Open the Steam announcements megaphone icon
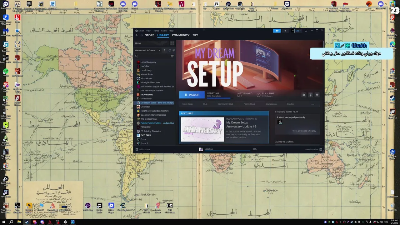 click(x=277, y=31)
